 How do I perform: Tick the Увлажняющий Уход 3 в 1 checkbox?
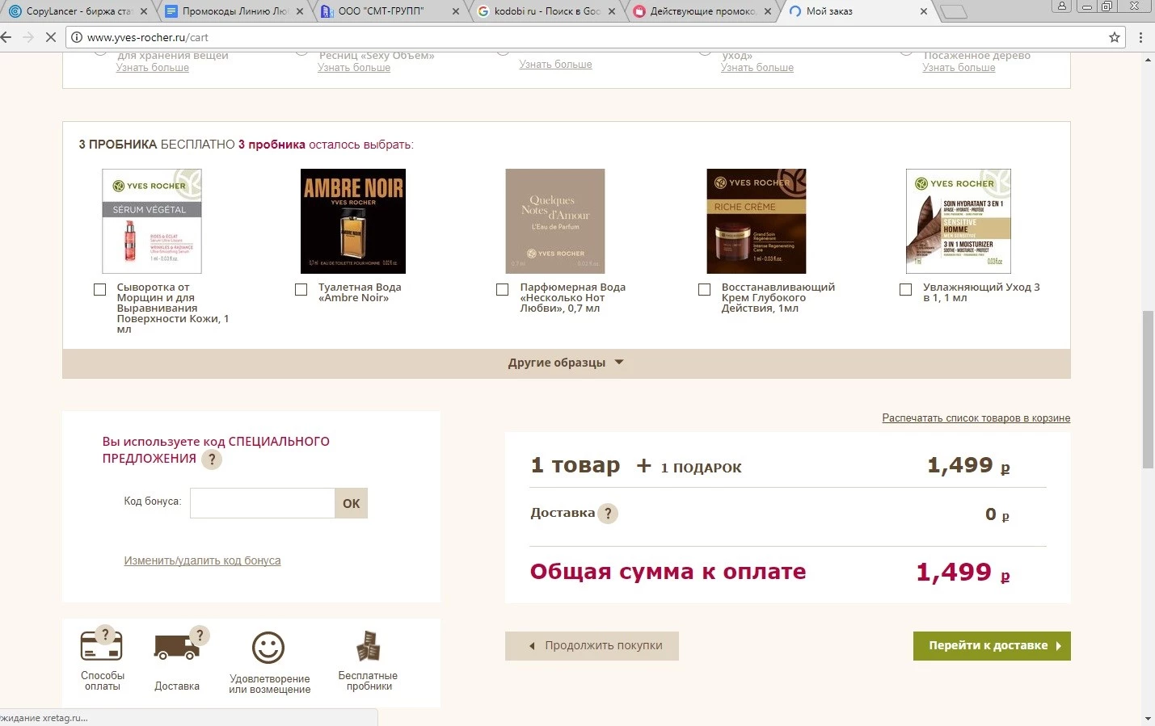(906, 289)
